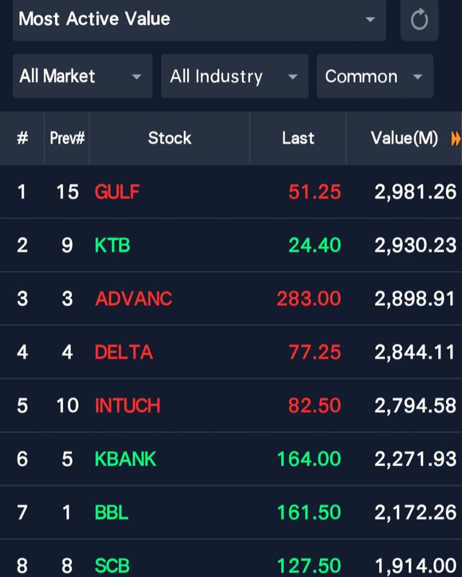The width and height of the screenshot is (462, 577).
Task: Open ADVANC stock details
Action: pos(133,299)
